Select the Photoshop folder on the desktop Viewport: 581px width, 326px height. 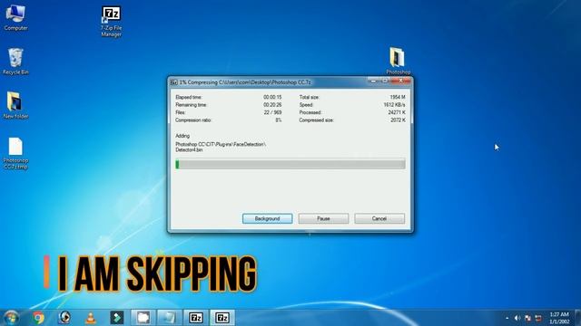pos(398,61)
